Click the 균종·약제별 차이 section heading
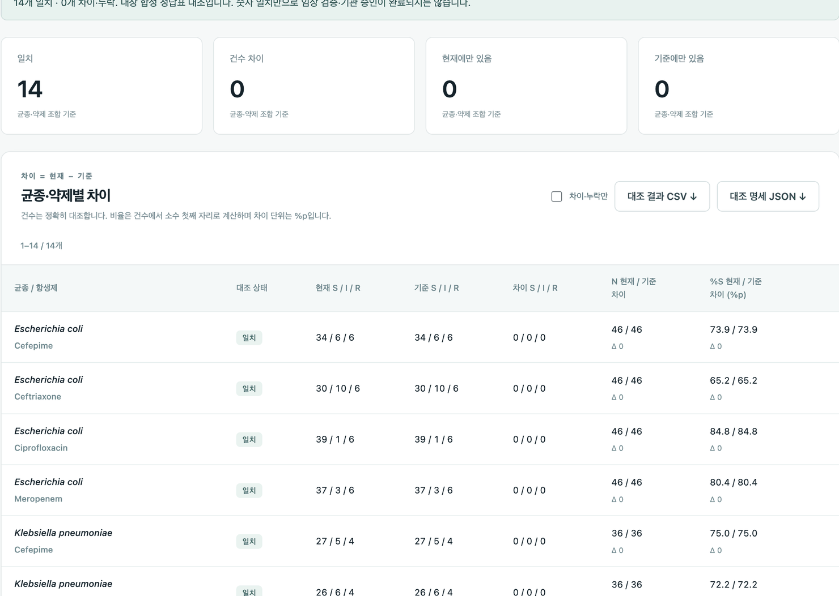This screenshot has width=839, height=596. (66, 196)
